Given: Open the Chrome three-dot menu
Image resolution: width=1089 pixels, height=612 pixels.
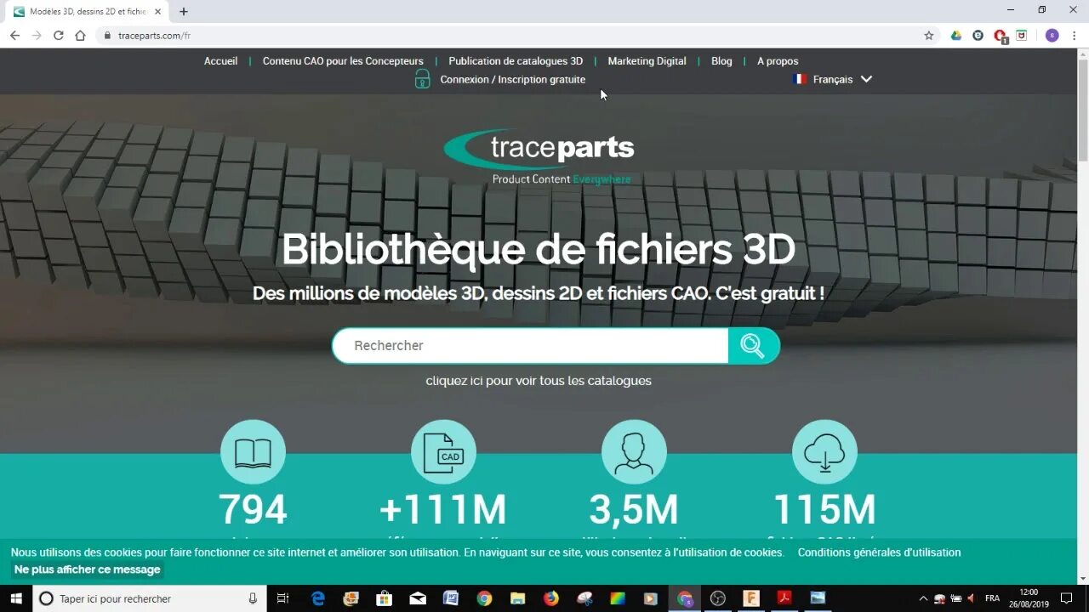Looking at the screenshot, I should (x=1075, y=36).
